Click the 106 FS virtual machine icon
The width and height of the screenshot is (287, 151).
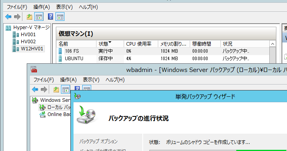60,51
